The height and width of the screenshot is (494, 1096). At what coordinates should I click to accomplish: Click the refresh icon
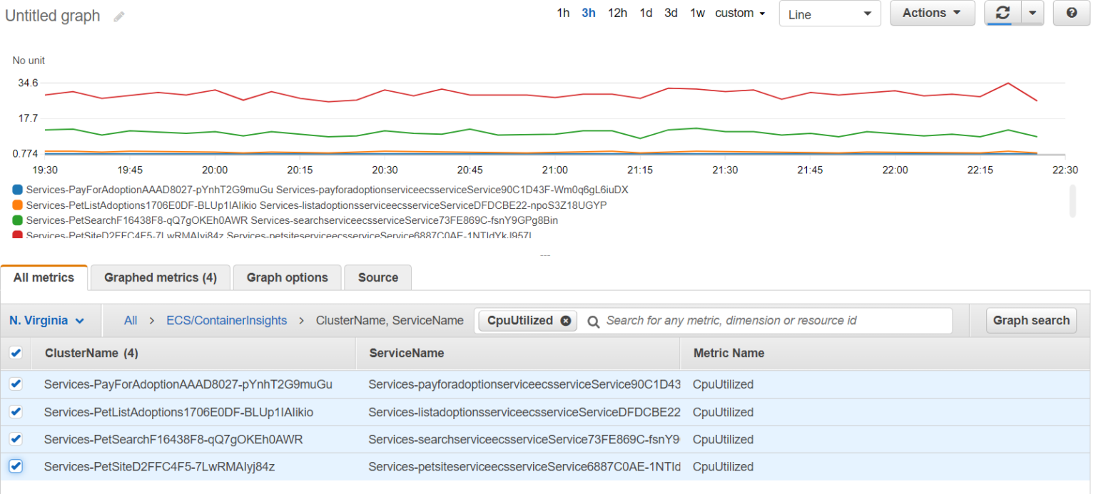(1003, 13)
